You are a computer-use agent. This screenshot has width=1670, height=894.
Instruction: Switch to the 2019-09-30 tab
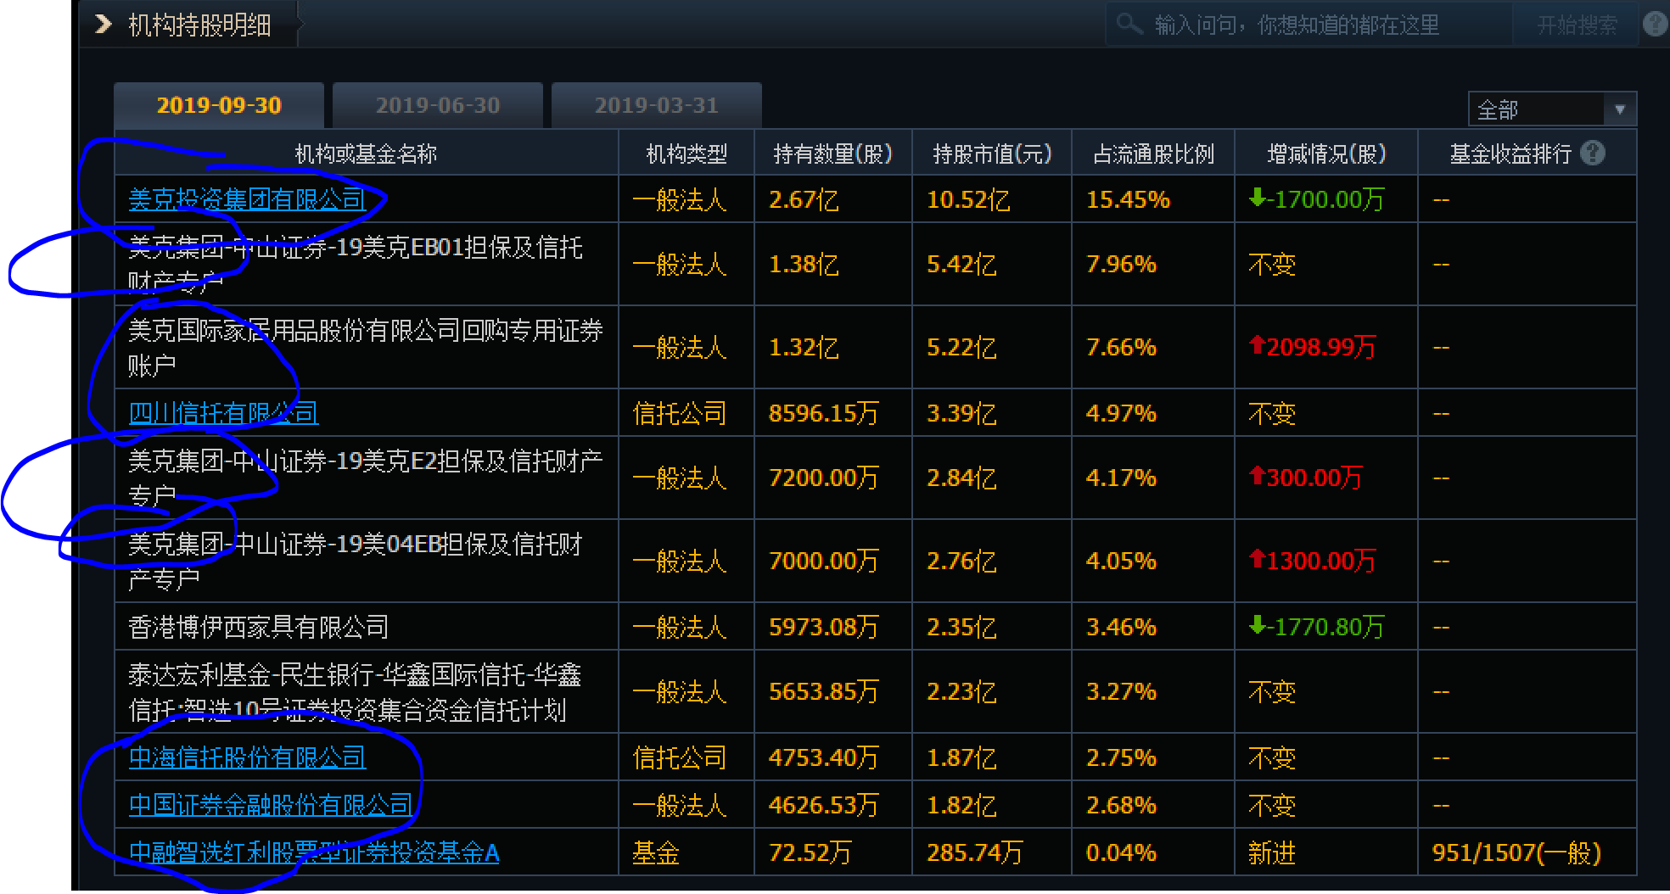tap(219, 105)
